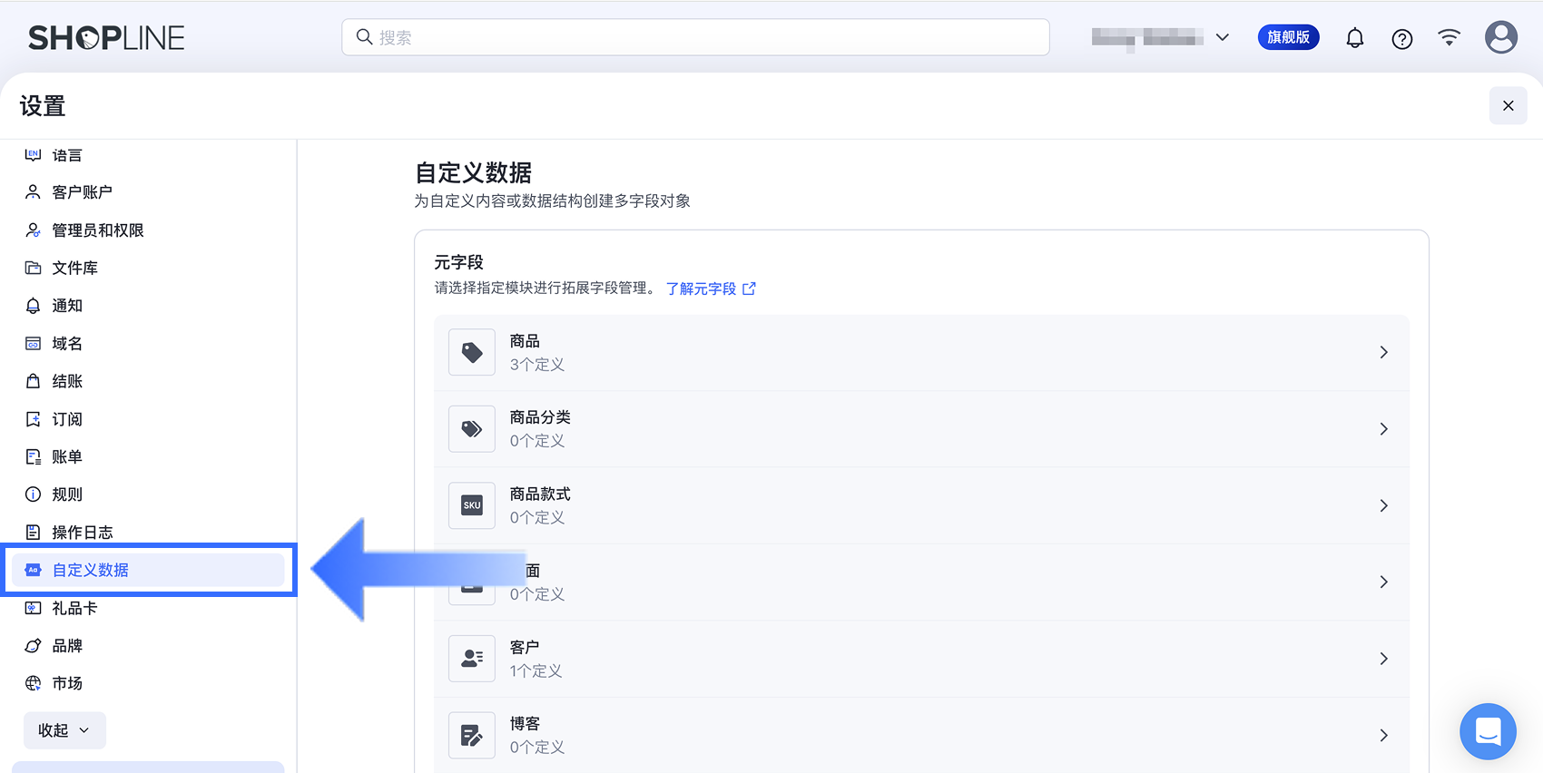
Task: Click the 客户 contact card icon
Action: pyautogui.click(x=472, y=659)
